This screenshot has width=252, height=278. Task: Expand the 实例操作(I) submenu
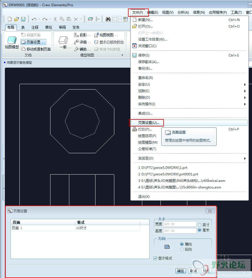pyautogui.click(x=245, y=104)
